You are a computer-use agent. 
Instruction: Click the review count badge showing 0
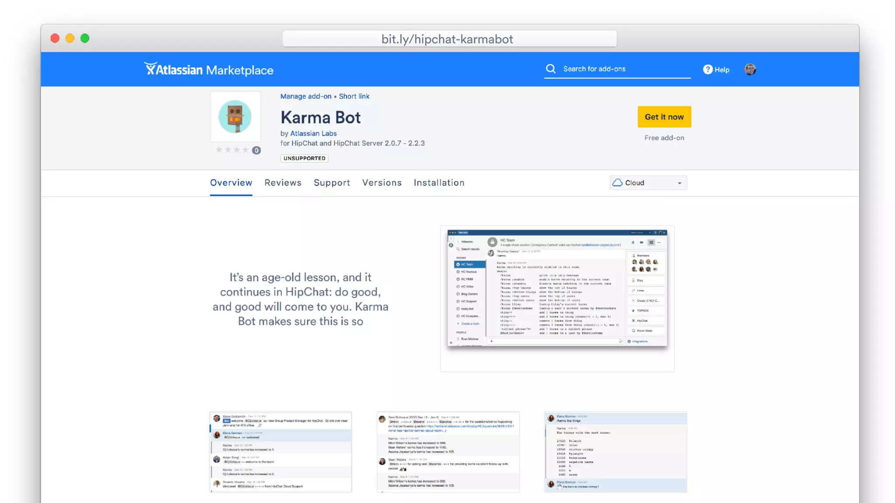[257, 151]
